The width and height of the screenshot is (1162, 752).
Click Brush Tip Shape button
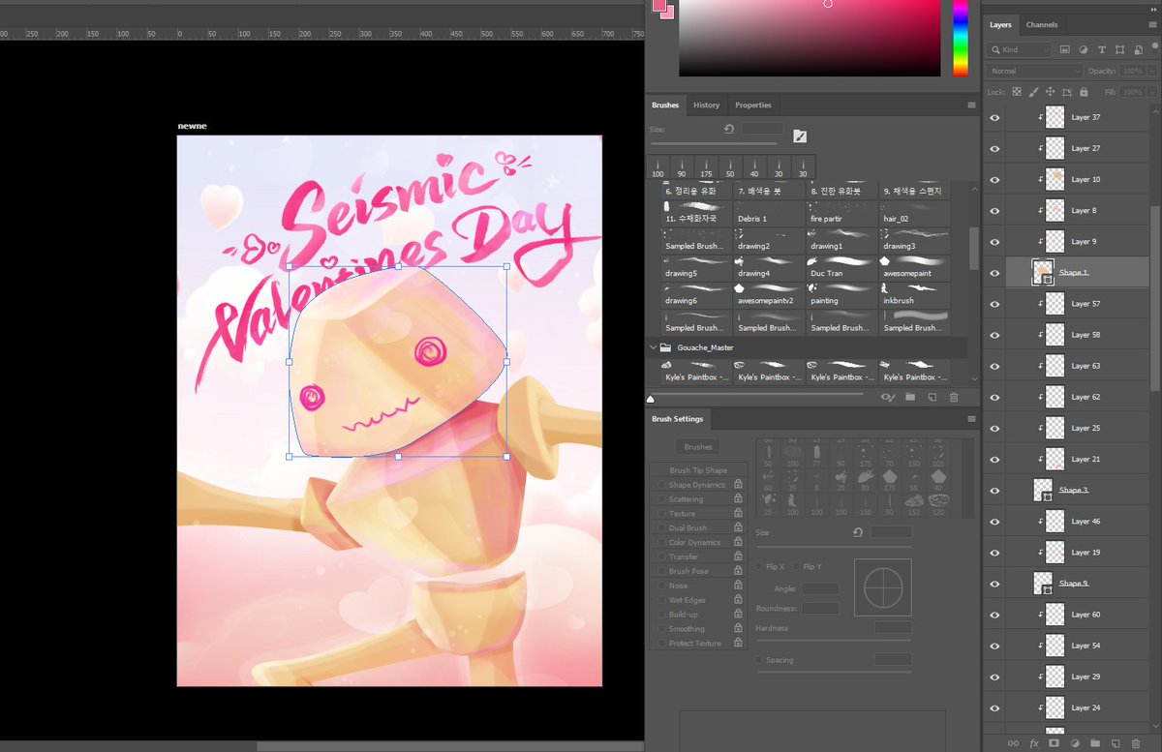coord(698,470)
